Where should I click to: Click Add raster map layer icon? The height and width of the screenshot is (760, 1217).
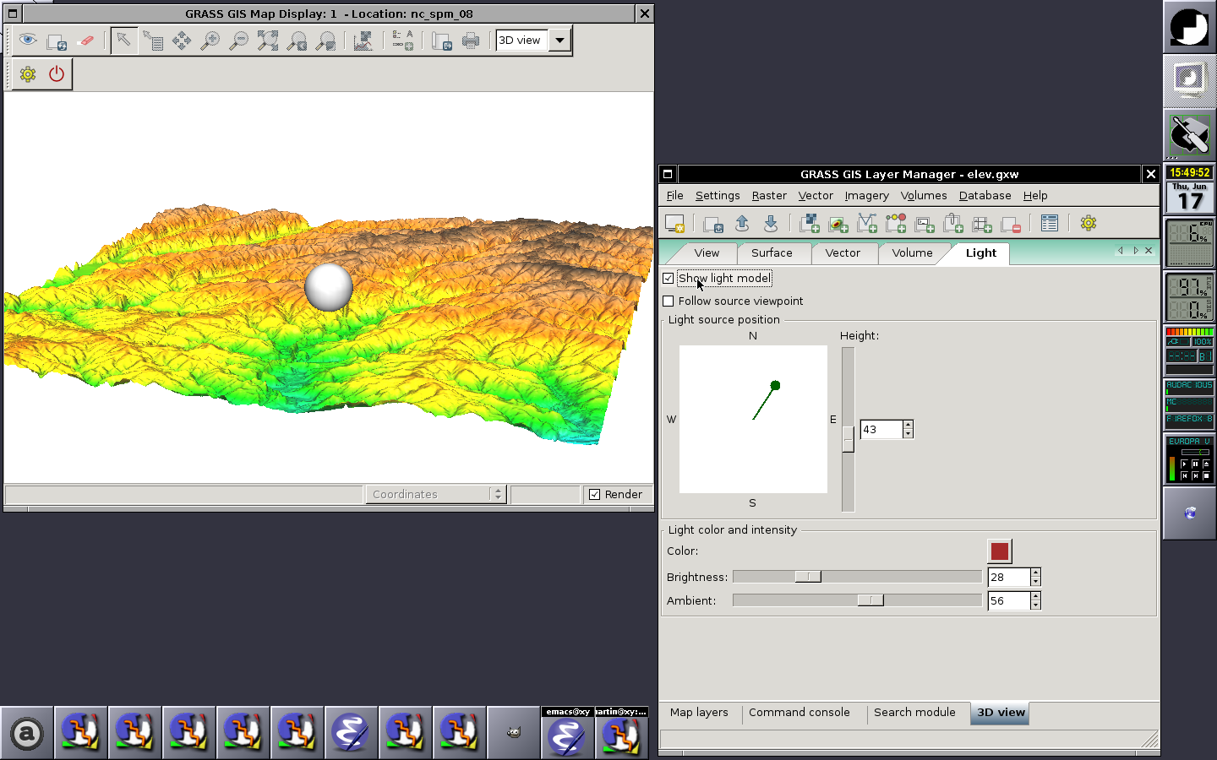pos(838,224)
